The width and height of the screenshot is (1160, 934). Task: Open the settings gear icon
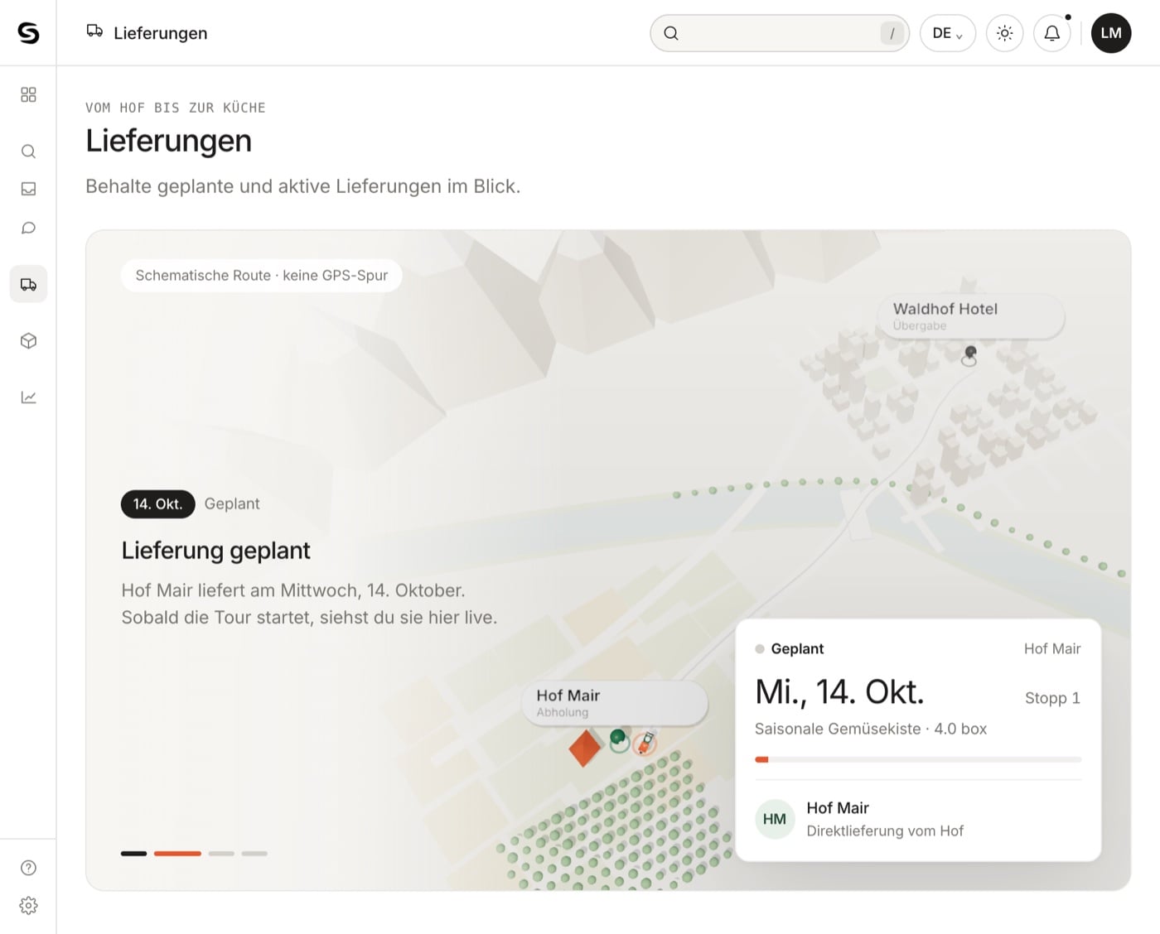tap(28, 905)
